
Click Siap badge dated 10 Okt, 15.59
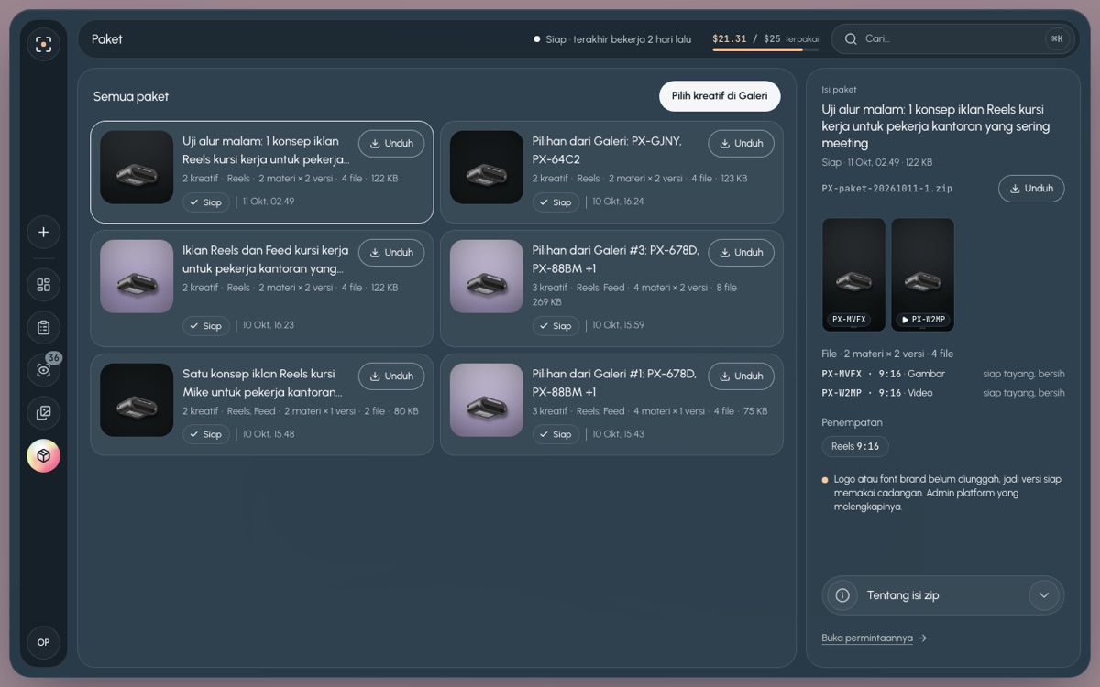[556, 326]
